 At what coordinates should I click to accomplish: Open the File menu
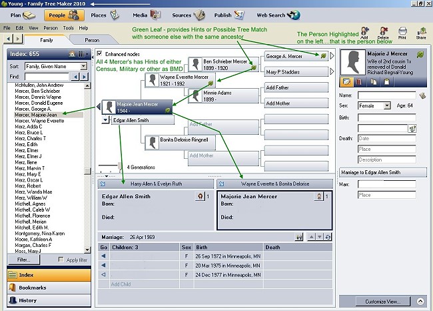coord(7,28)
